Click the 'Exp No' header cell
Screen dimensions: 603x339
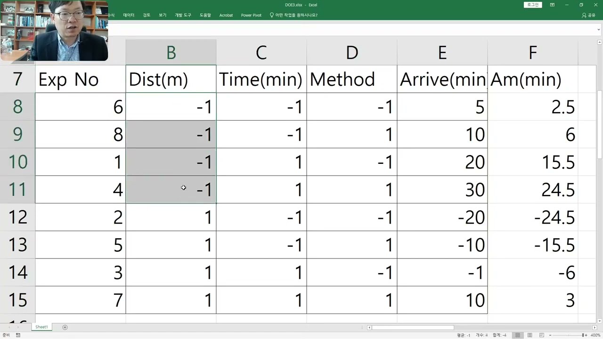click(81, 79)
